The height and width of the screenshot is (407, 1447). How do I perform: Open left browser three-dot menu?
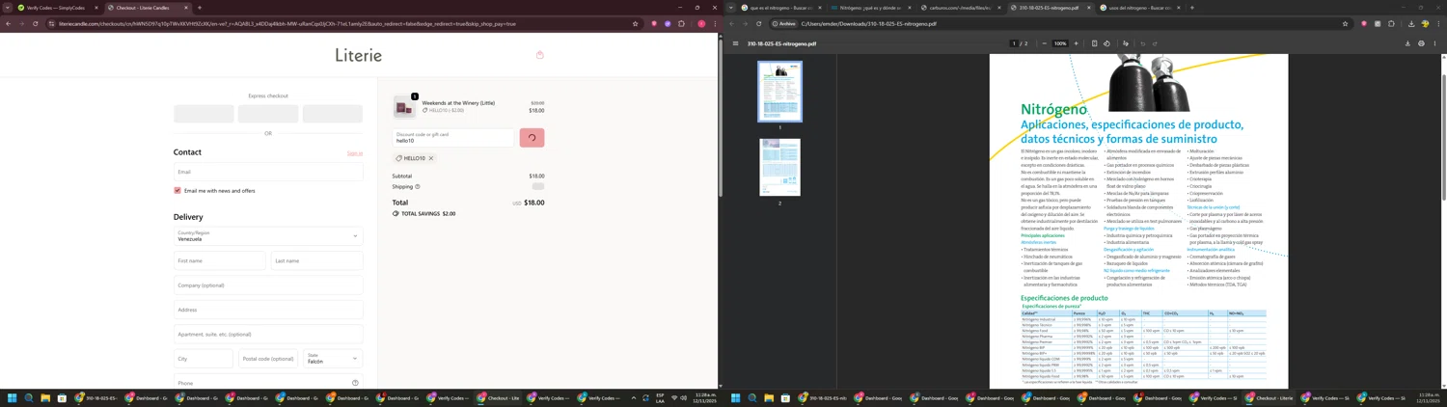[x=715, y=24]
